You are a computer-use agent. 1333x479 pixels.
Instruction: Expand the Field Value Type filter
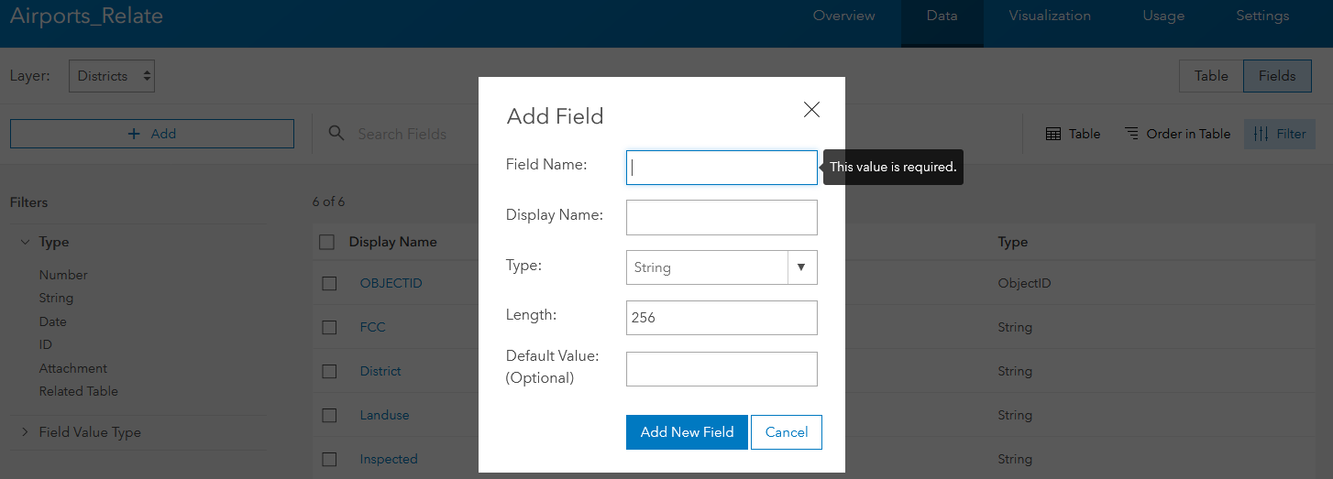(x=25, y=432)
